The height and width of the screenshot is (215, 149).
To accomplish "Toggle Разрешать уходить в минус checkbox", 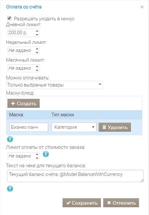I will tap(9, 18).
